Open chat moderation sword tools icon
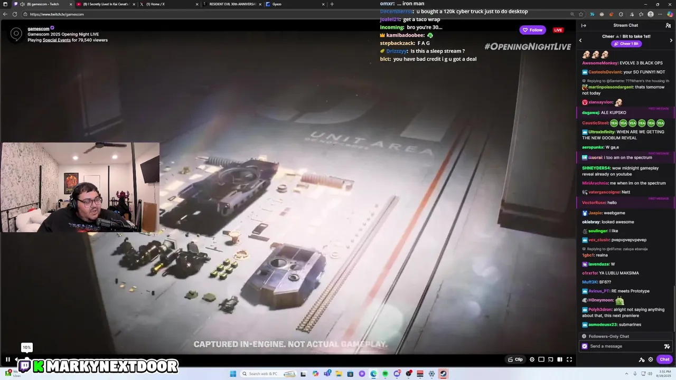Image resolution: width=676 pixels, height=380 pixels. [x=642, y=359]
